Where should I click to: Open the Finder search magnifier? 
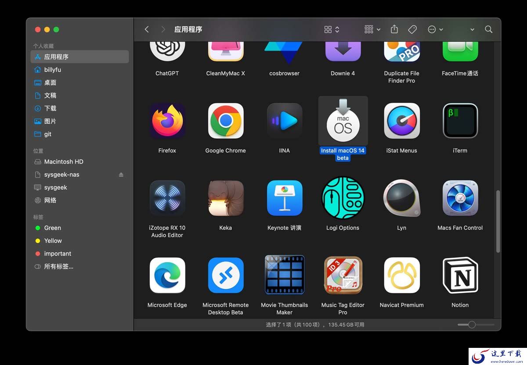(x=488, y=29)
